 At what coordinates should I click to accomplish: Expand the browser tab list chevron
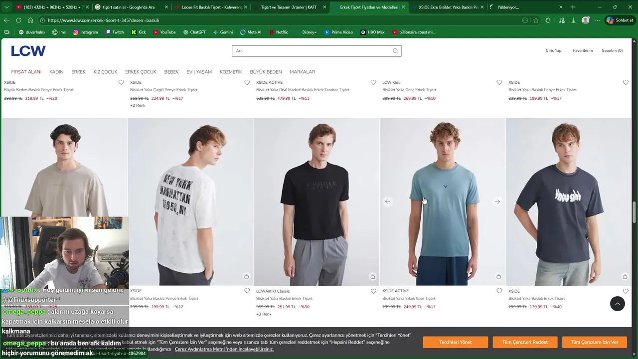click(x=6, y=7)
